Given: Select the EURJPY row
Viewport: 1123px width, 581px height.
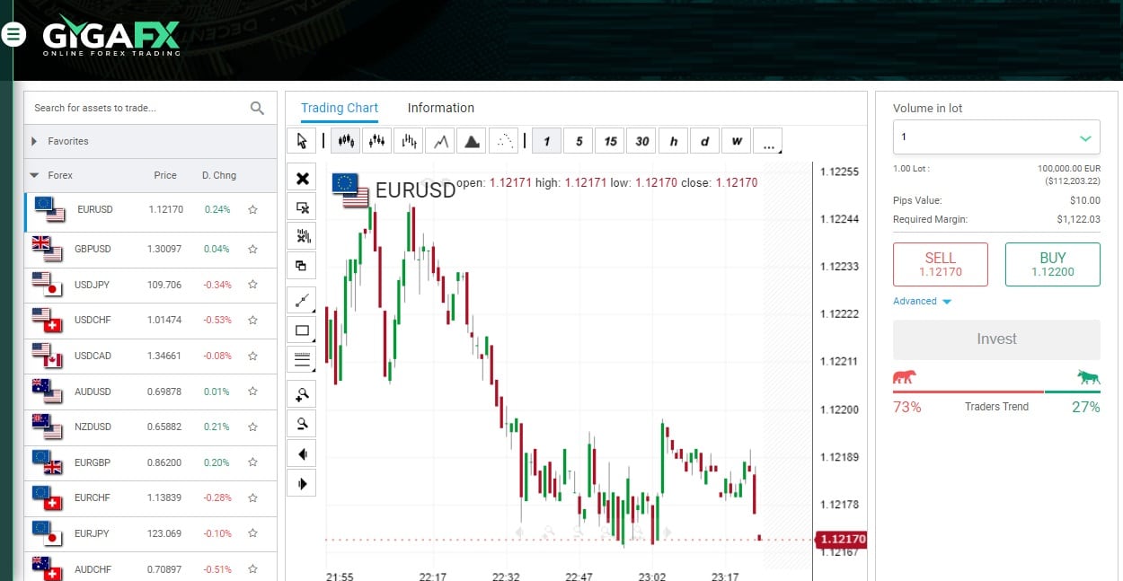Looking at the screenshot, I should click(x=151, y=533).
